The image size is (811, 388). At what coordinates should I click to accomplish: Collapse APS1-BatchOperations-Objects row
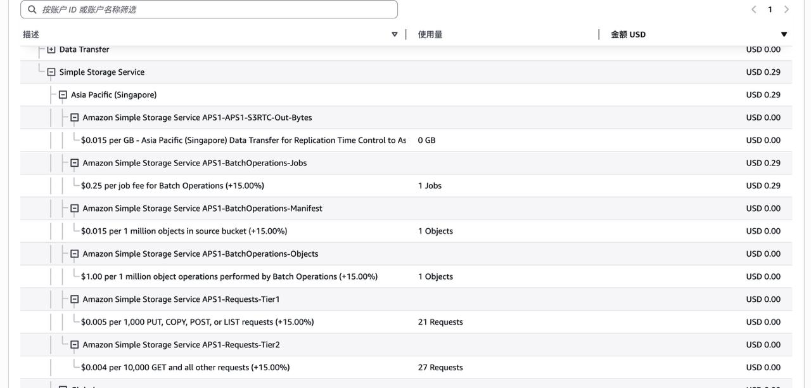(x=75, y=254)
